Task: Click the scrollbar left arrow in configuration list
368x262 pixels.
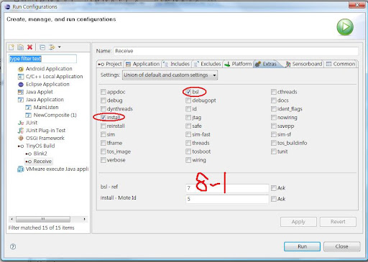Action: 11,219
